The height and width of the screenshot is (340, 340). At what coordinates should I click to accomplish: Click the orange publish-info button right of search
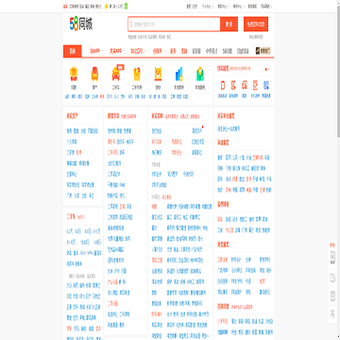point(256,25)
